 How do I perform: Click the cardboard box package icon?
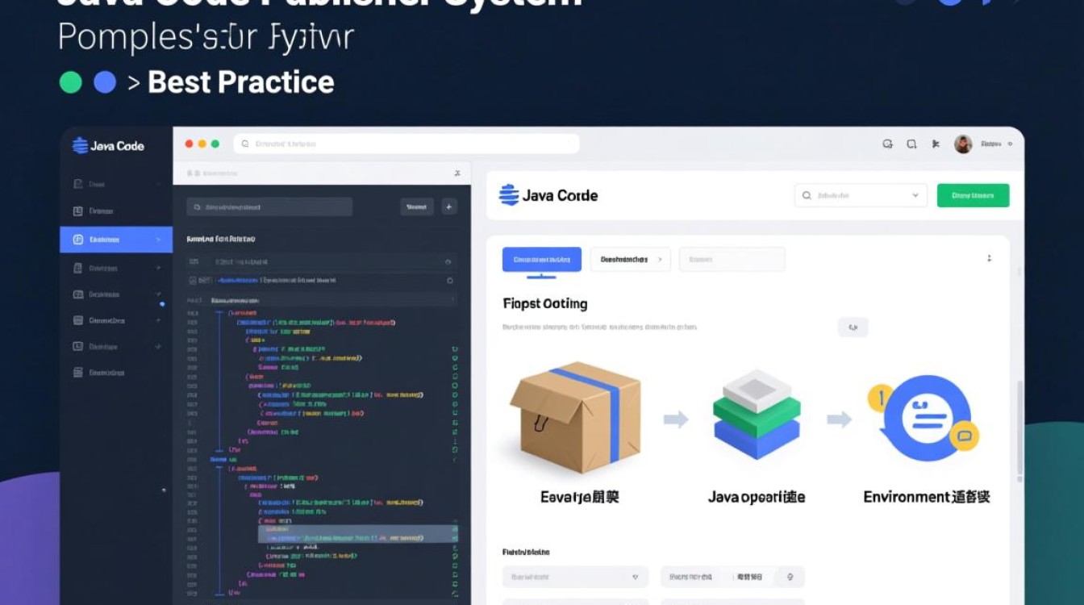tap(575, 417)
